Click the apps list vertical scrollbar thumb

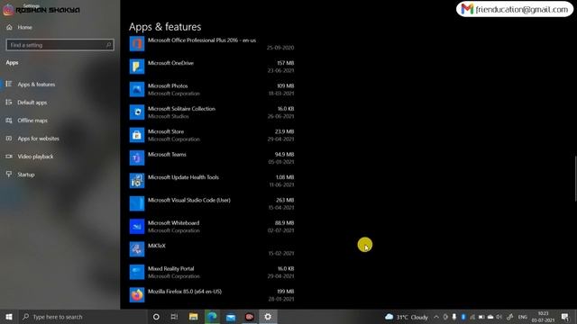(x=575, y=178)
